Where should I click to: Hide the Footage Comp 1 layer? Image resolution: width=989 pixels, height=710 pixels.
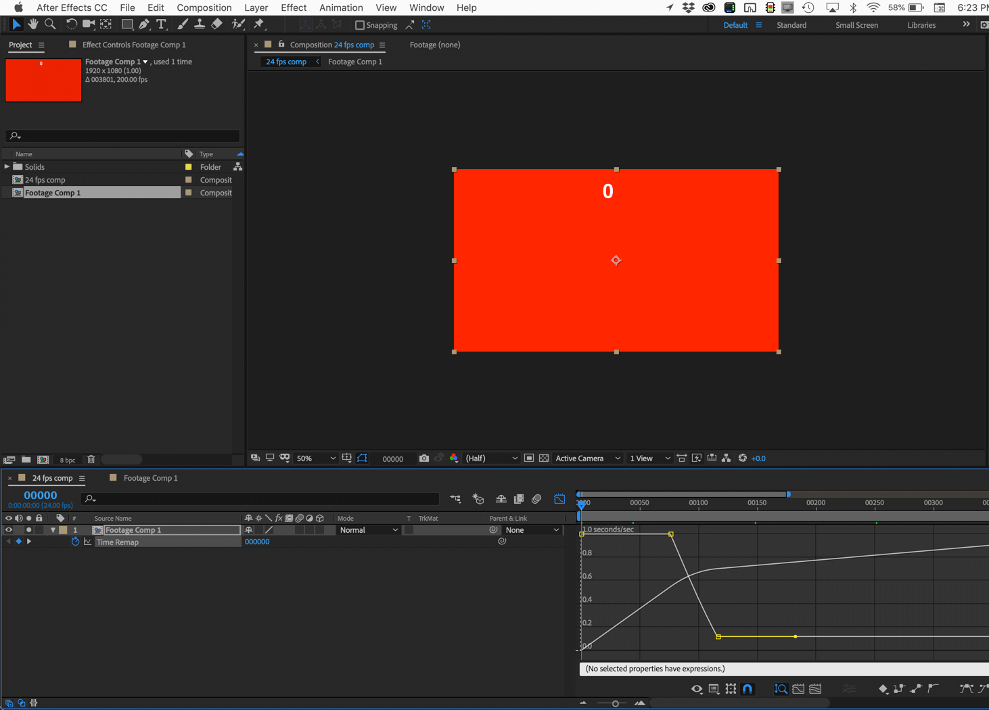[9, 530]
